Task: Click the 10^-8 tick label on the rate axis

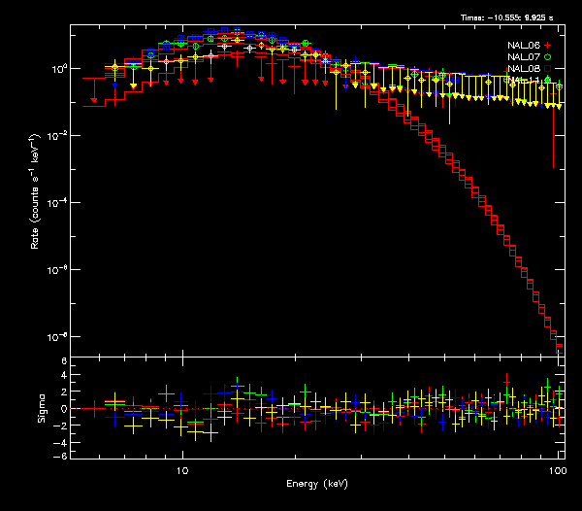Action: point(56,337)
